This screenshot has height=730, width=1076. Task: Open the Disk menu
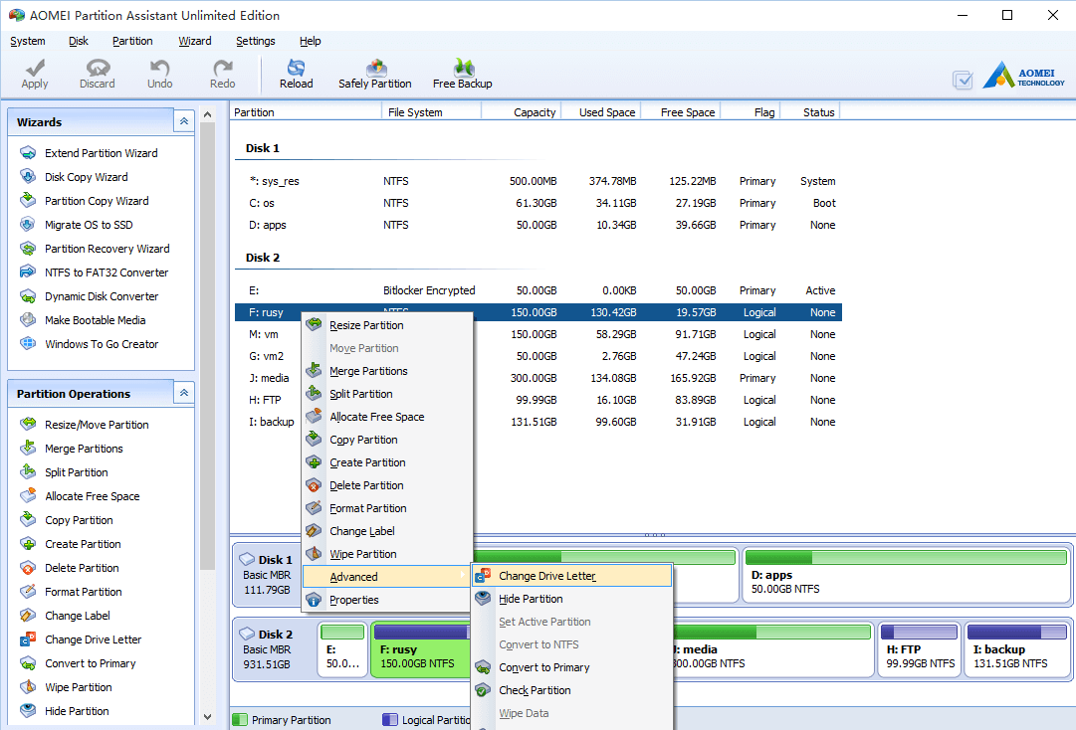click(79, 41)
